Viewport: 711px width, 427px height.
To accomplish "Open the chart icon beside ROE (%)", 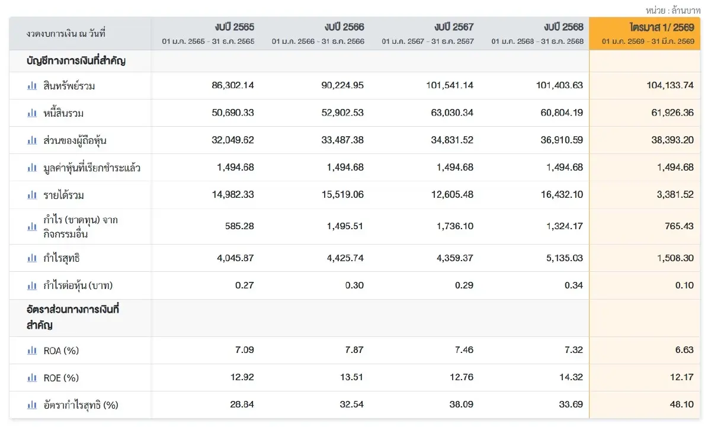I will coord(32,378).
